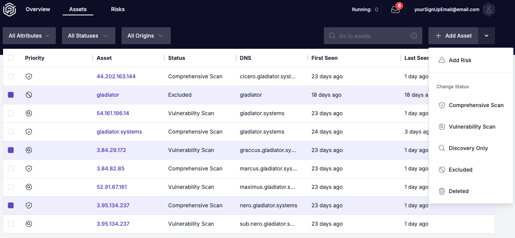Click the shield priority icon beside 44.202.163.144
Screen dimensions: 515x238
click(x=28, y=76)
